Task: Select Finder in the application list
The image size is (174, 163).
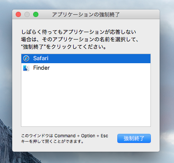Action: point(86,68)
